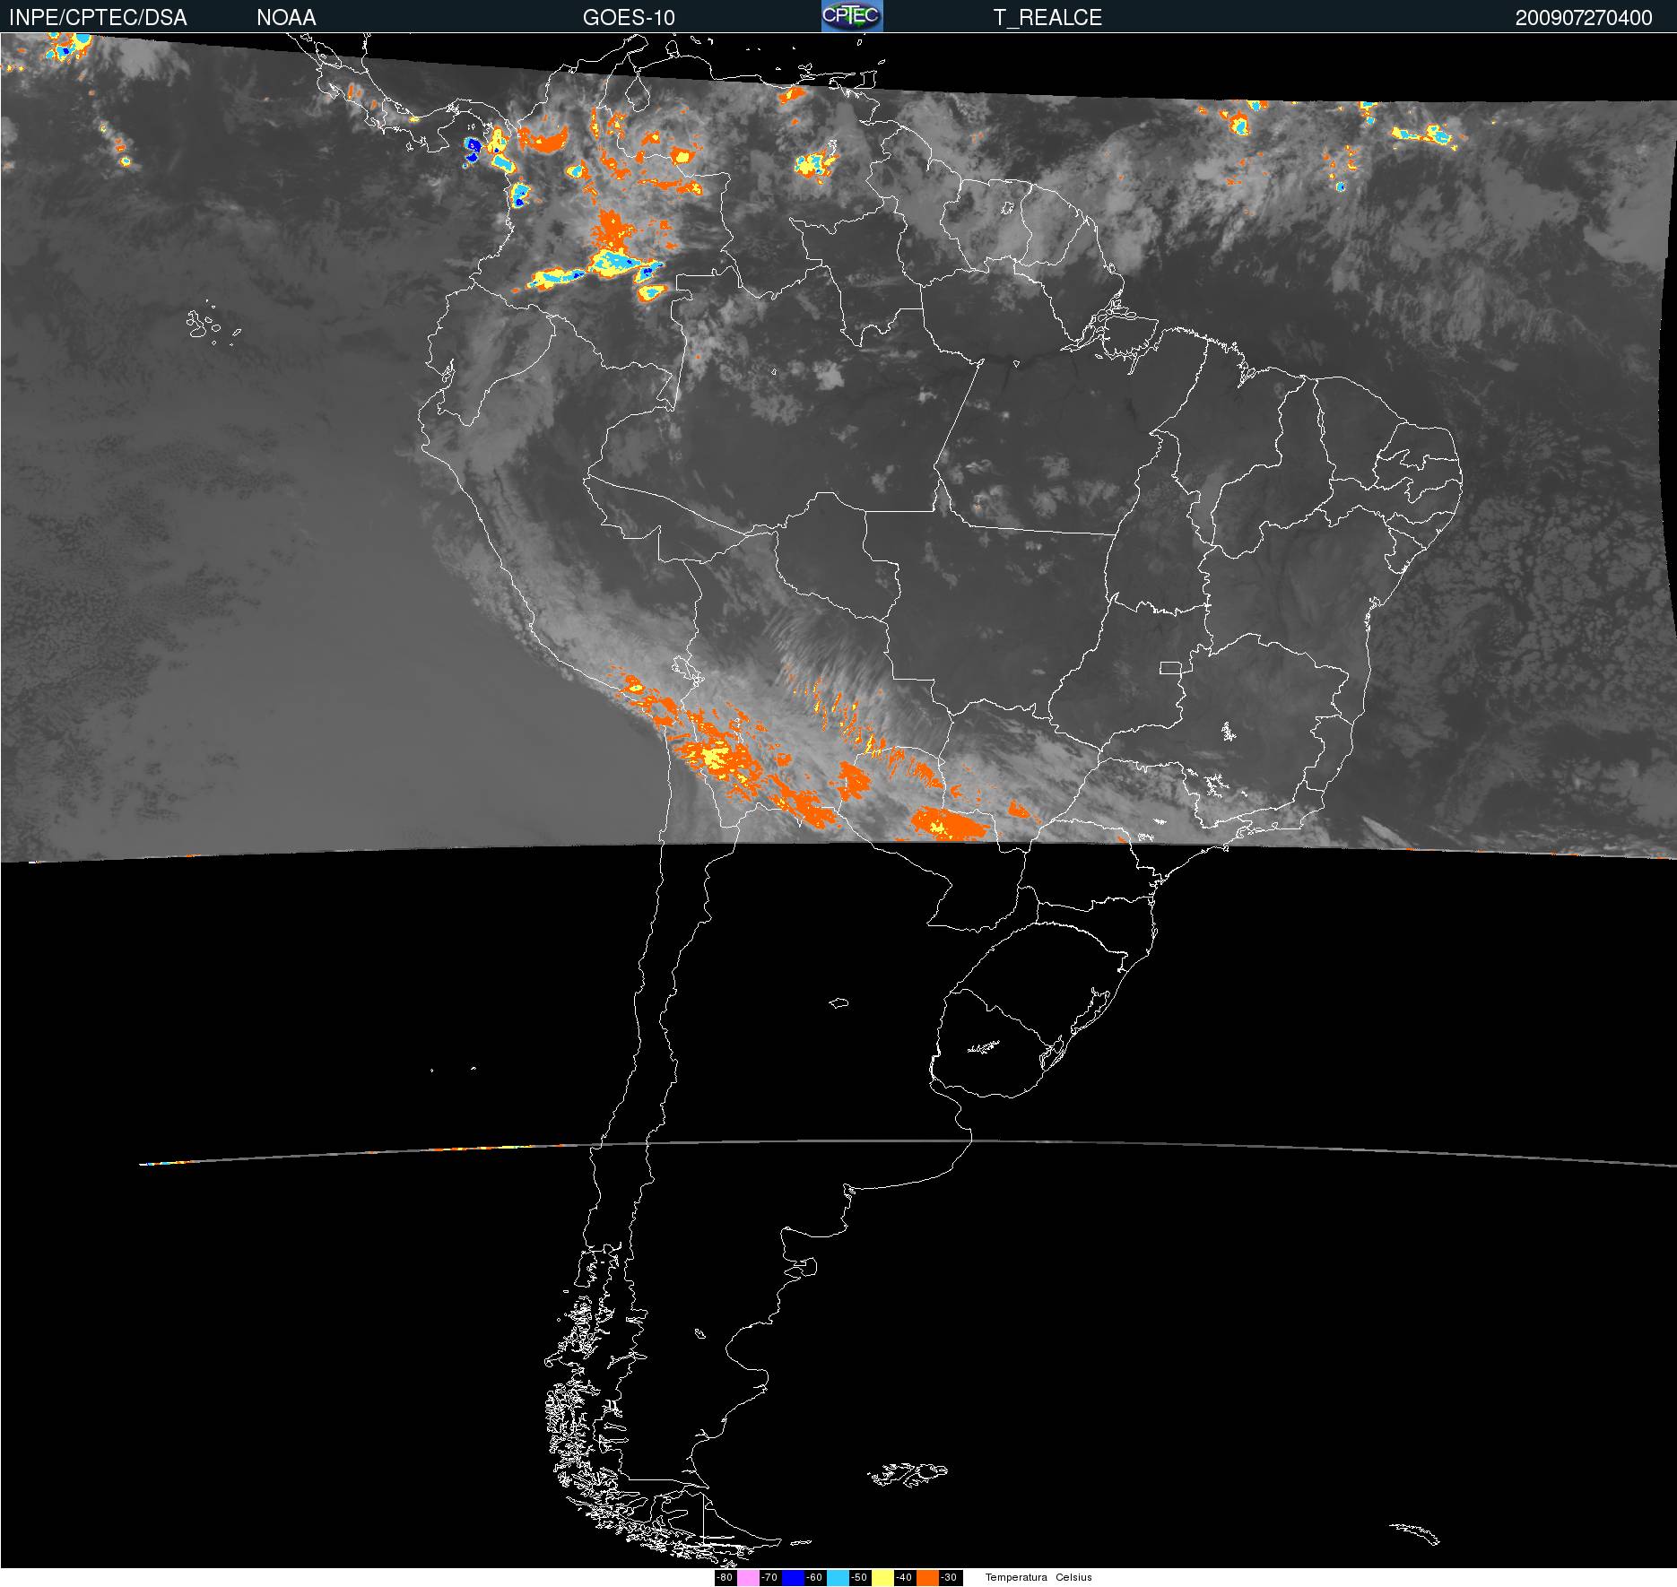Click the -30 temperature label

(949, 1577)
